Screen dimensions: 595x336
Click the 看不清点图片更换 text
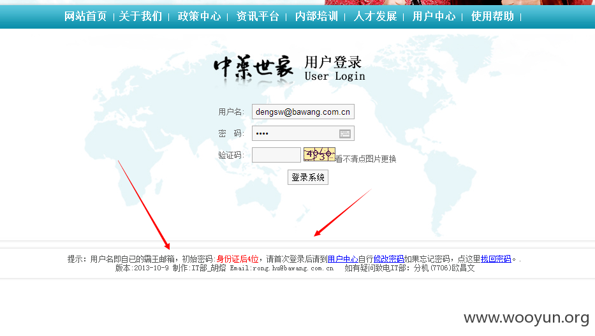(366, 159)
